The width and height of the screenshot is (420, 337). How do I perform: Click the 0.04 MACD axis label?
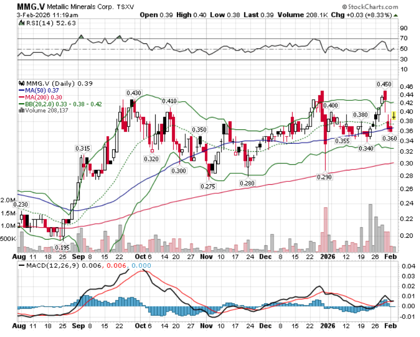pos(409,266)
